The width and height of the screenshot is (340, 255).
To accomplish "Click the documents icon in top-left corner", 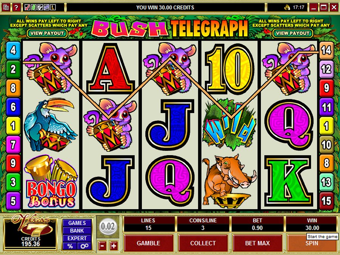I will pyautogui.click(x=6, y=8).
